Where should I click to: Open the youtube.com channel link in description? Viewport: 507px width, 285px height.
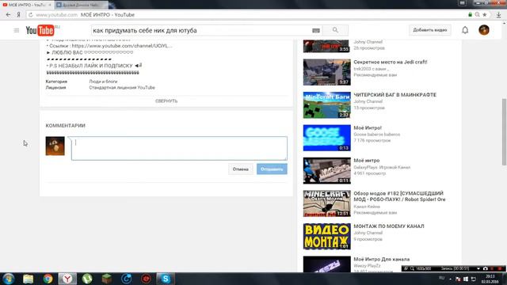[x=122, y=46]
